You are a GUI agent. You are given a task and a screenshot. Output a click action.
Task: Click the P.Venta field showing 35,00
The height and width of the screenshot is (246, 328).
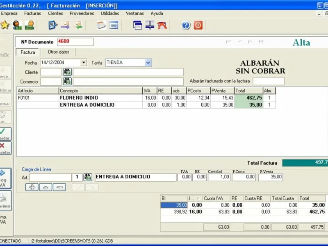pyautogui.click(x=271, y=177)
